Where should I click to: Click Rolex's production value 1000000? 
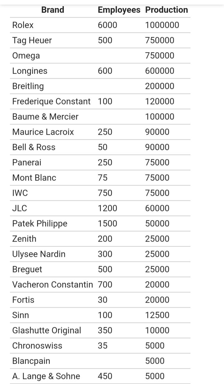(162, 25)
